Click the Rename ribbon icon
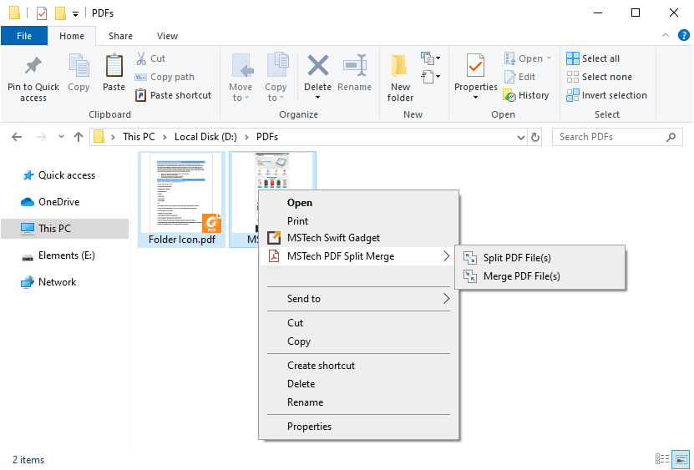The image size is (694, 470). coord(355,67)
